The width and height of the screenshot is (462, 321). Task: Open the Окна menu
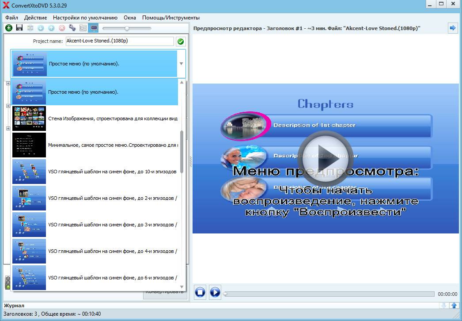(x=130, y=18)
